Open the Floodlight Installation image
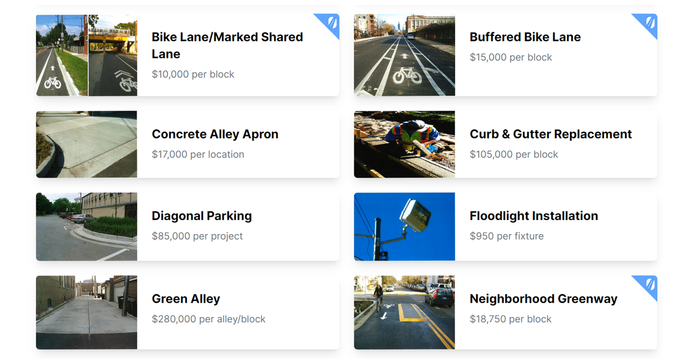 click(x=404, y=226)
